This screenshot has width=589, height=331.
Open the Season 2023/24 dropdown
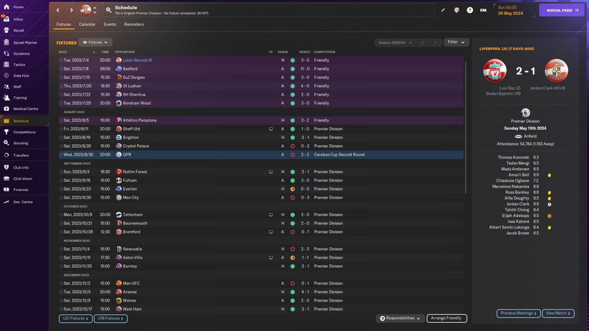pyautogui.click(x=395, y=43)
